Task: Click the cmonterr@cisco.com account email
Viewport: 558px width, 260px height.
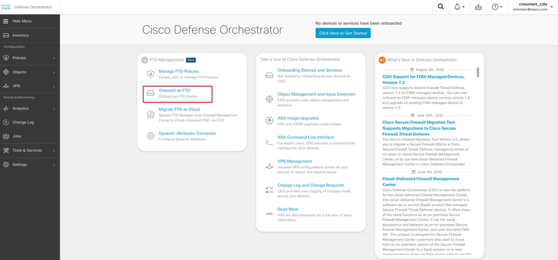Action: point(530,10)
